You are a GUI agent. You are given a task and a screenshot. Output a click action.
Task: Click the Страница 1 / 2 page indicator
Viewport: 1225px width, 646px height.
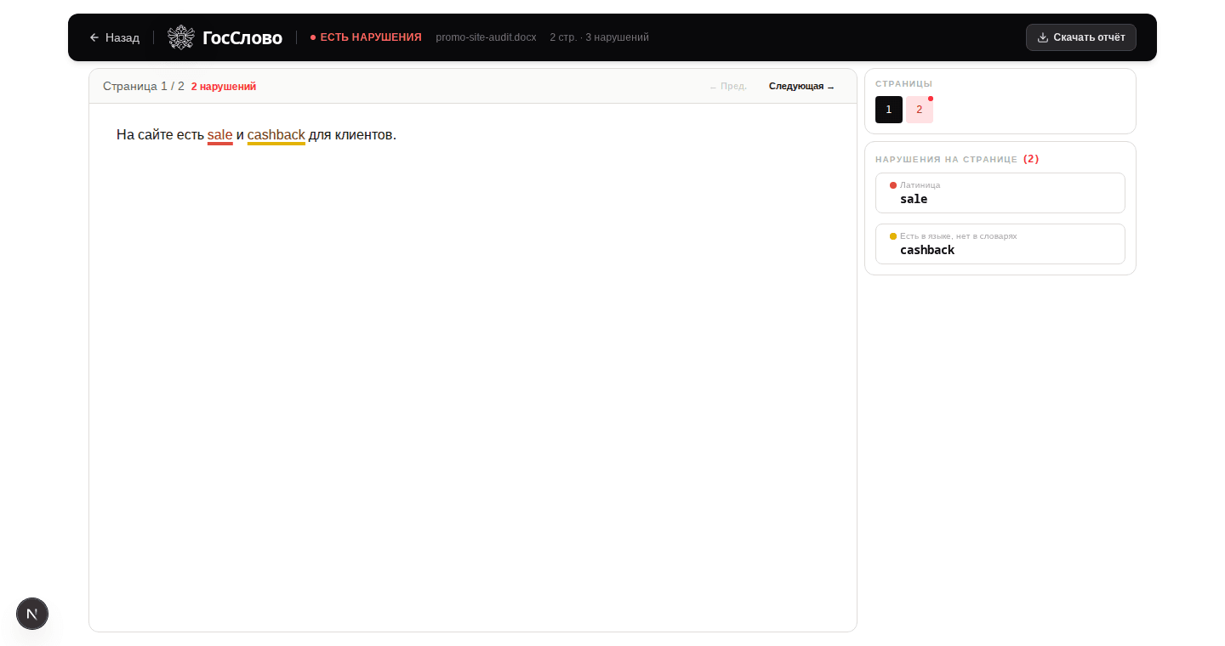[x=143, y=87]
